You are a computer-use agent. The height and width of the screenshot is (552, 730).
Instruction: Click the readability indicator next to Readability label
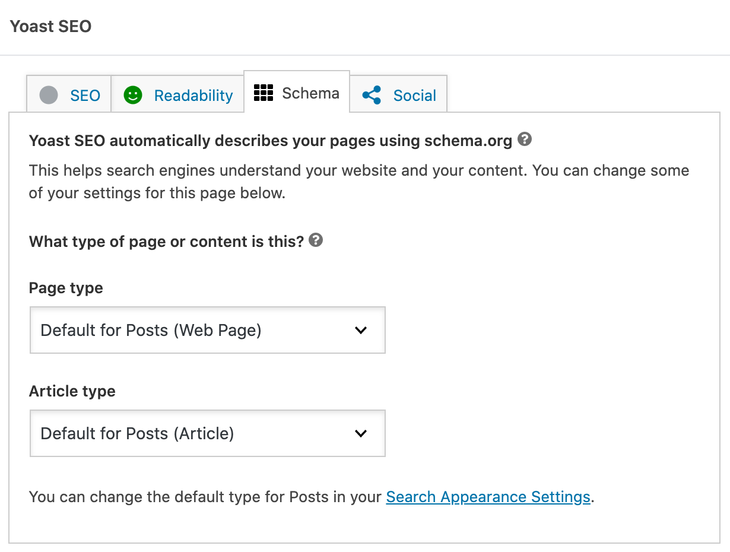pos(132,95)
